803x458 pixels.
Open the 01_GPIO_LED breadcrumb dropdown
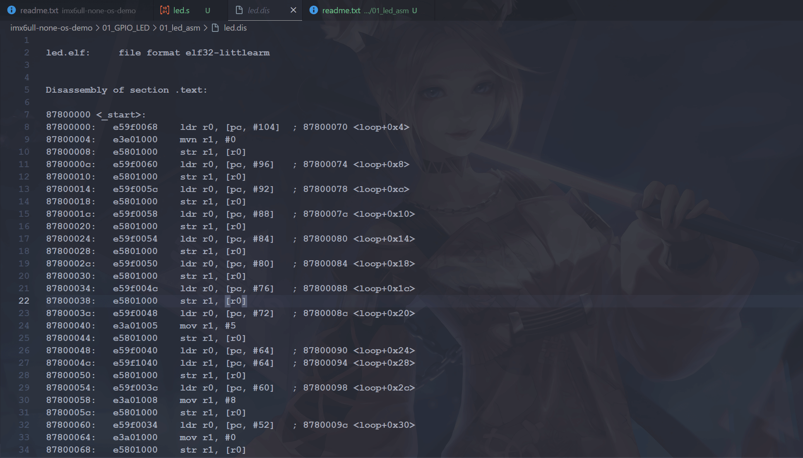click(125, 28)
